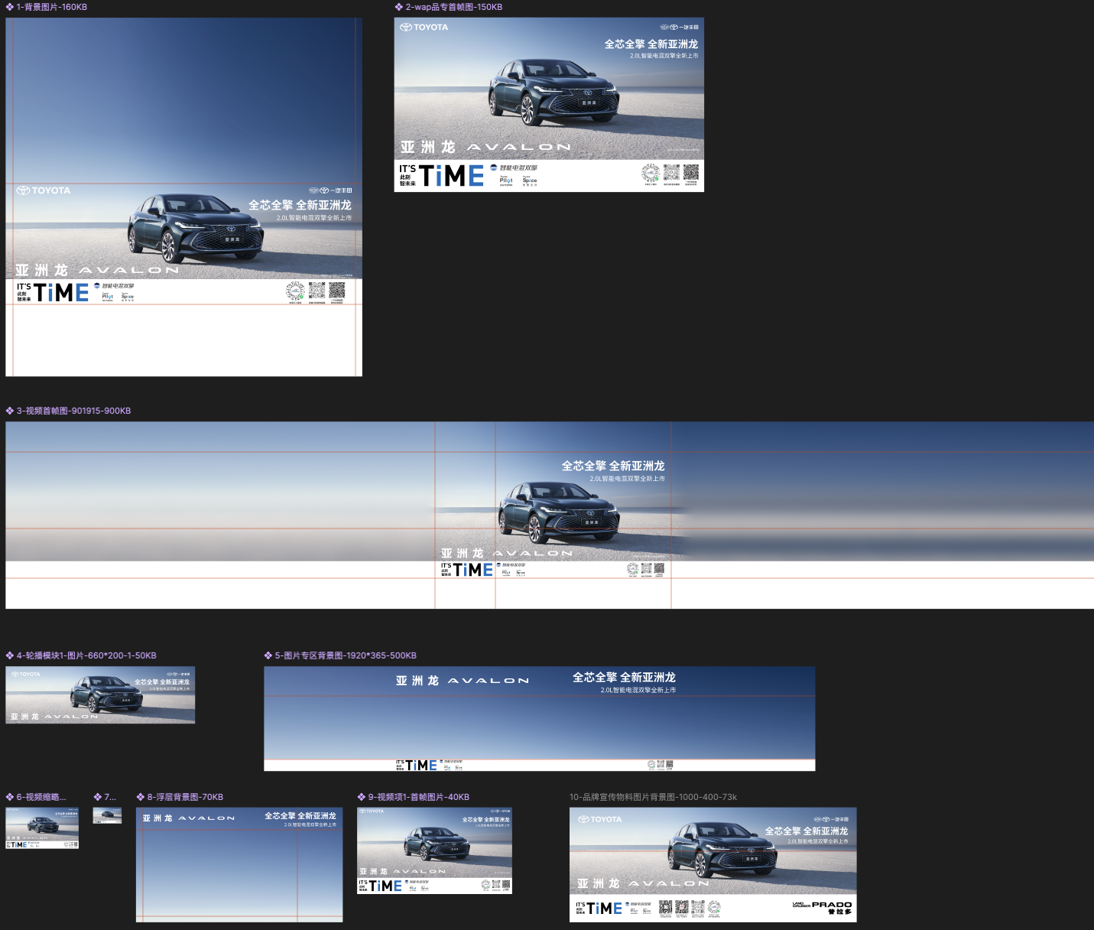The height and width of the screenshot is (930, 1094).
Task: Click the TOYOTA logo in the 2-wap品专首帧图 frame
Action: [424, 27]
